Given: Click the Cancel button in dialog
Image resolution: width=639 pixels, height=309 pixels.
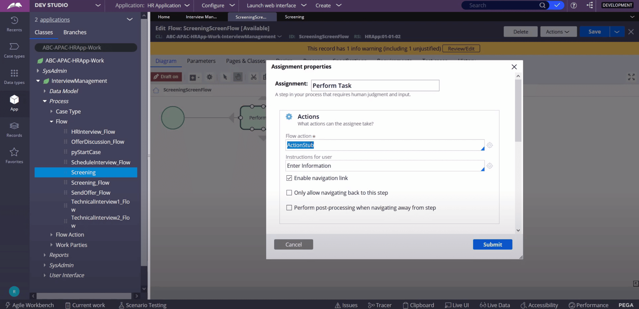Looking at the screenshot, I should (293, 244).
